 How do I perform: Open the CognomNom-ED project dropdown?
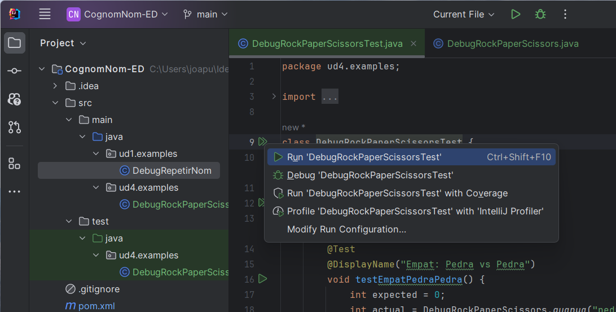117,15
